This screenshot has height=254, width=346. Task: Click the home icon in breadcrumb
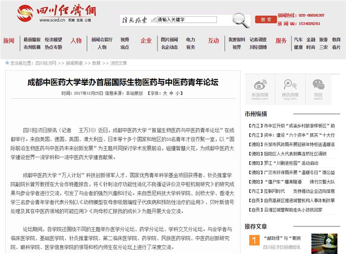tap(7, 63)
